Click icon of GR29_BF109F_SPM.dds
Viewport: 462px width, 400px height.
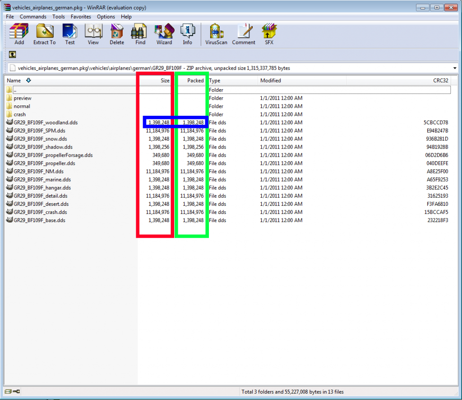coord(9,130)
